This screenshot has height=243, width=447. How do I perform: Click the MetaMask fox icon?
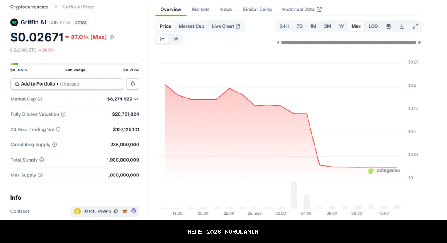125,211
